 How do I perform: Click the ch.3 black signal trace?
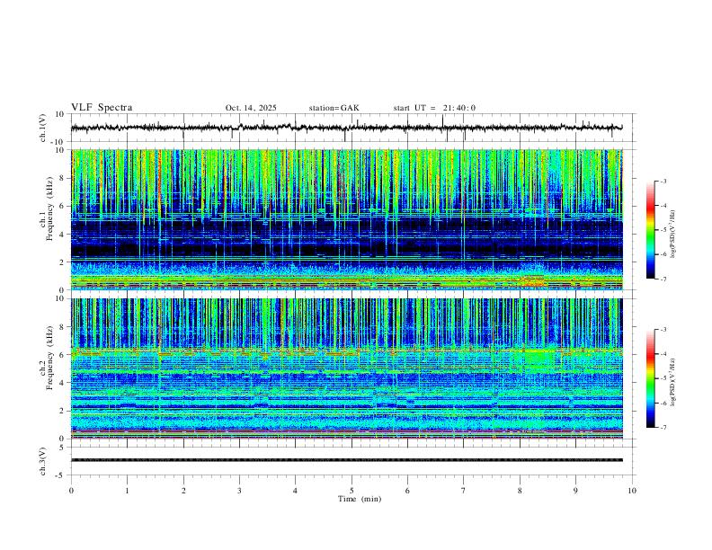346,460
